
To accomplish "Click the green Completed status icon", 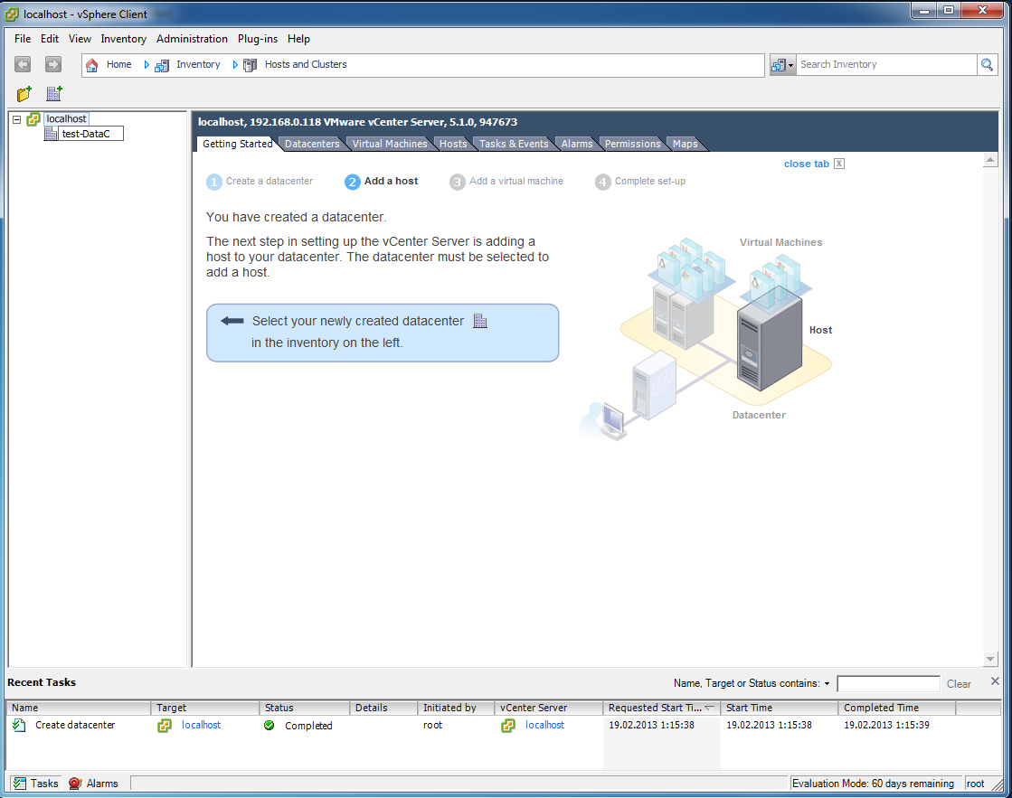I will click(x=270, y=726).
